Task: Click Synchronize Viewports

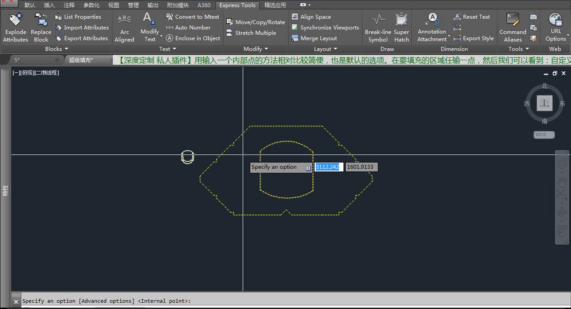Action: 325,28
